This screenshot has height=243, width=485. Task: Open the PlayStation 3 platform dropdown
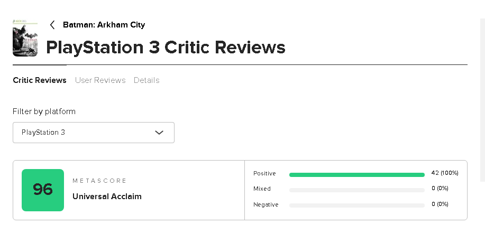click(93, 133)
